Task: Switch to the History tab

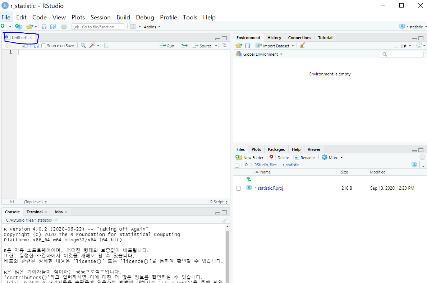Action: (274, 38)
